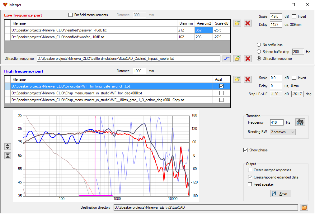315x214 pixels.
Task: Click Step LF->HF phase field showing -261.7
Action: click(297, 94)
